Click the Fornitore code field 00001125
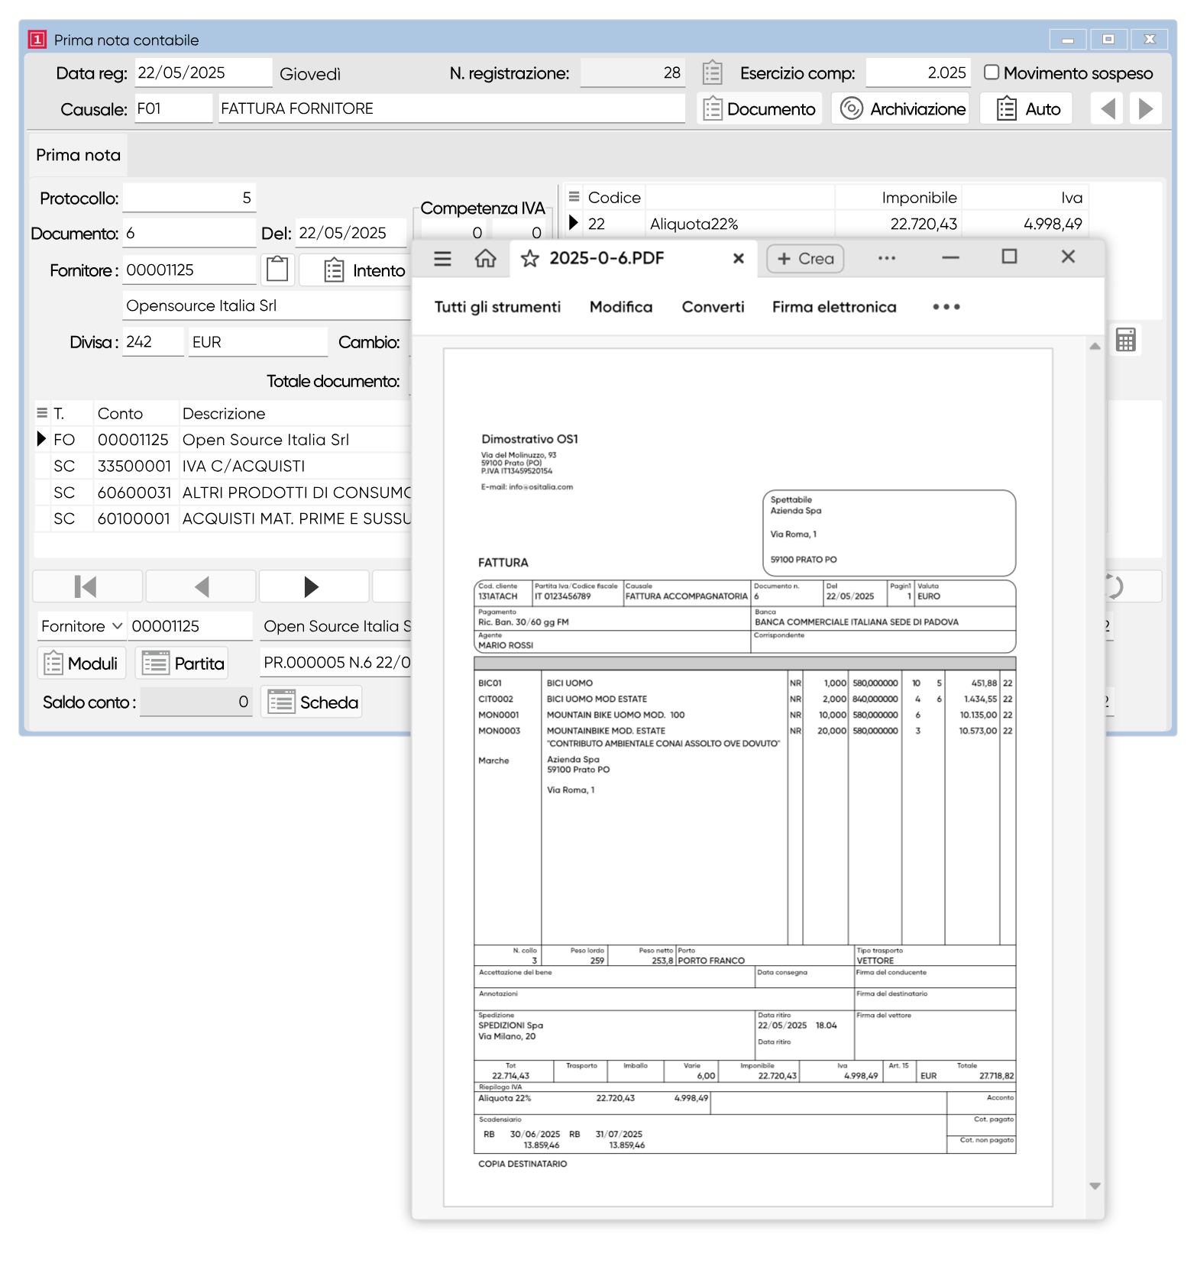Image resolution: width=1197 pixels, height=1266 pixels. pyautogui.click(x=189, y=270)
